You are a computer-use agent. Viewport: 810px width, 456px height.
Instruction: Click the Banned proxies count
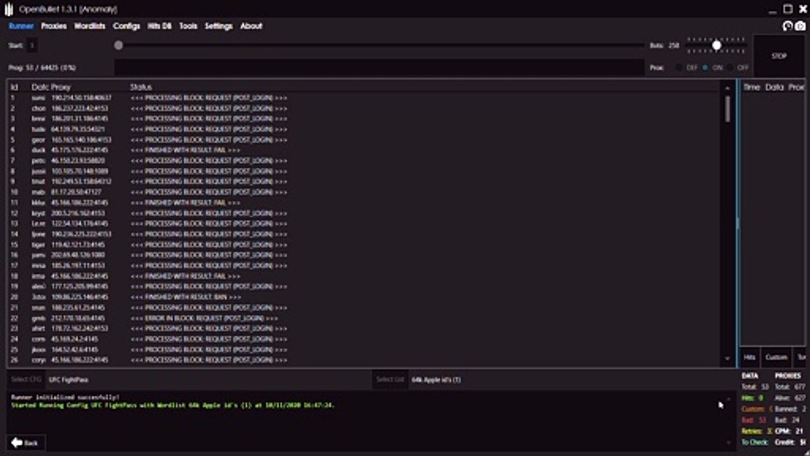point(790,409)
